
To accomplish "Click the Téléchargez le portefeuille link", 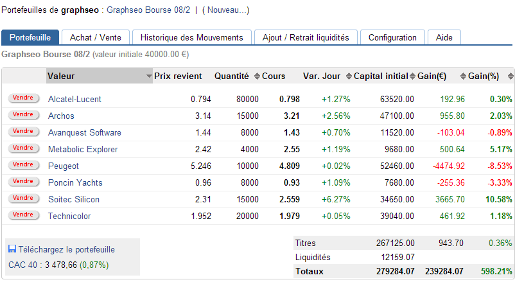I will click(67, 249).
